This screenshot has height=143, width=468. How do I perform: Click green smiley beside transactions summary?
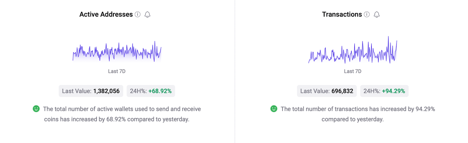[274, 109]
